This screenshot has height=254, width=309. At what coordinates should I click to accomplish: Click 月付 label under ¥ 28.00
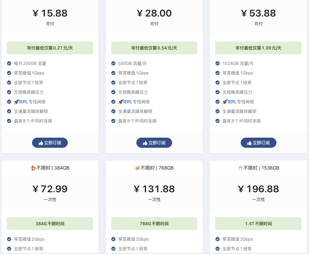click(154, 24)
